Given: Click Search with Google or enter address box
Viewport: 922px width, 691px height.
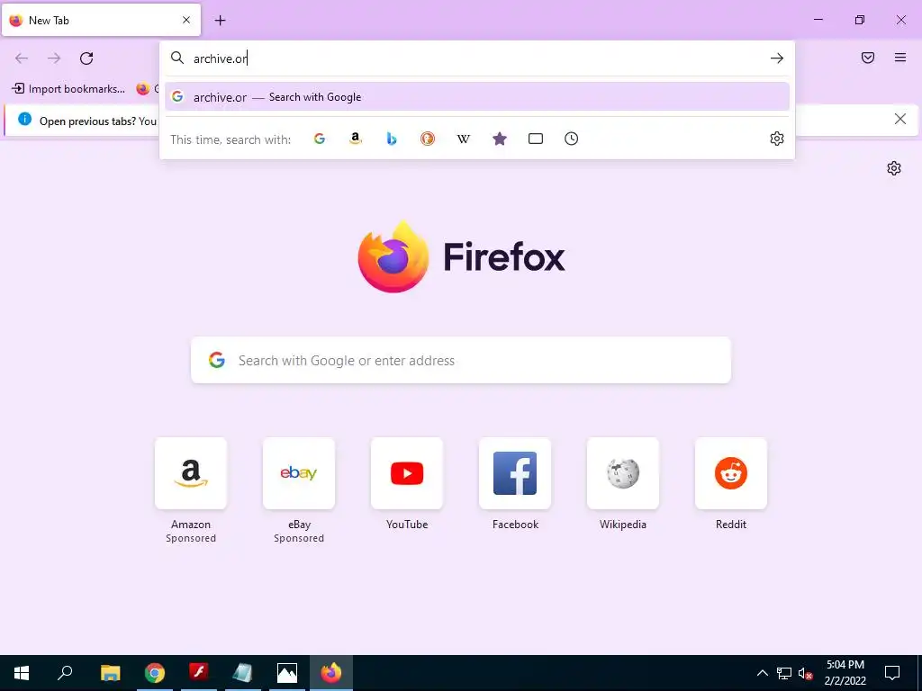Looking at the screenshot, I should tap(460, 360).
